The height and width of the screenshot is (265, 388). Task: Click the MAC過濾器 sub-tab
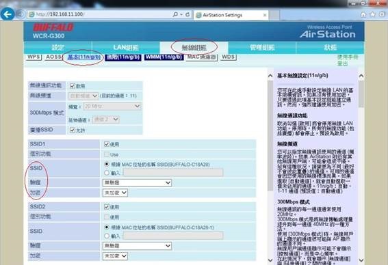pyautogui.click(x=202, y=57)
